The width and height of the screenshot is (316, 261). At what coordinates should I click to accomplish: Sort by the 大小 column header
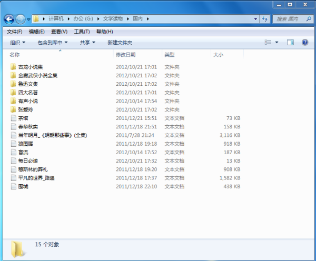point(218,55)
